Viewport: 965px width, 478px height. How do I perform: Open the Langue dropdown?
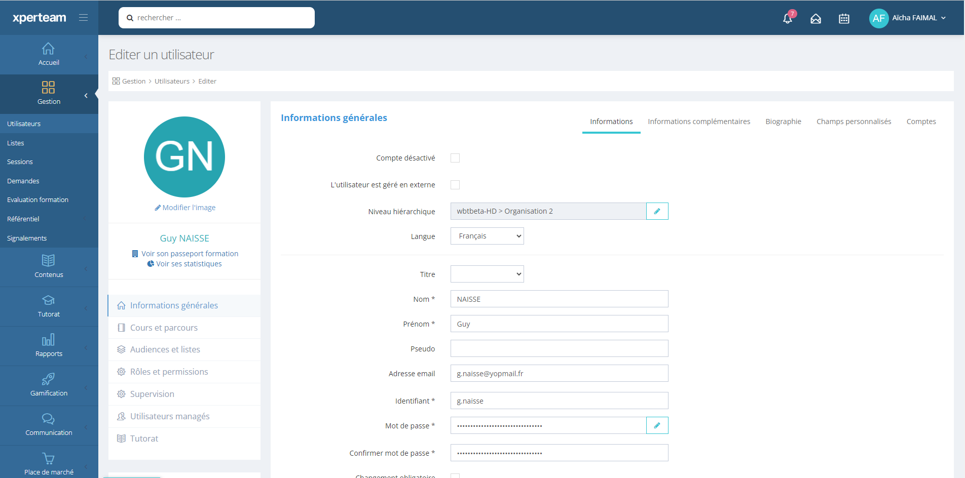point(487,236)
